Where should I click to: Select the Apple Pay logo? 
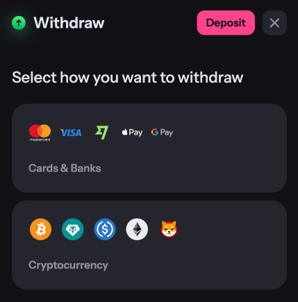(x=132, y=133)
